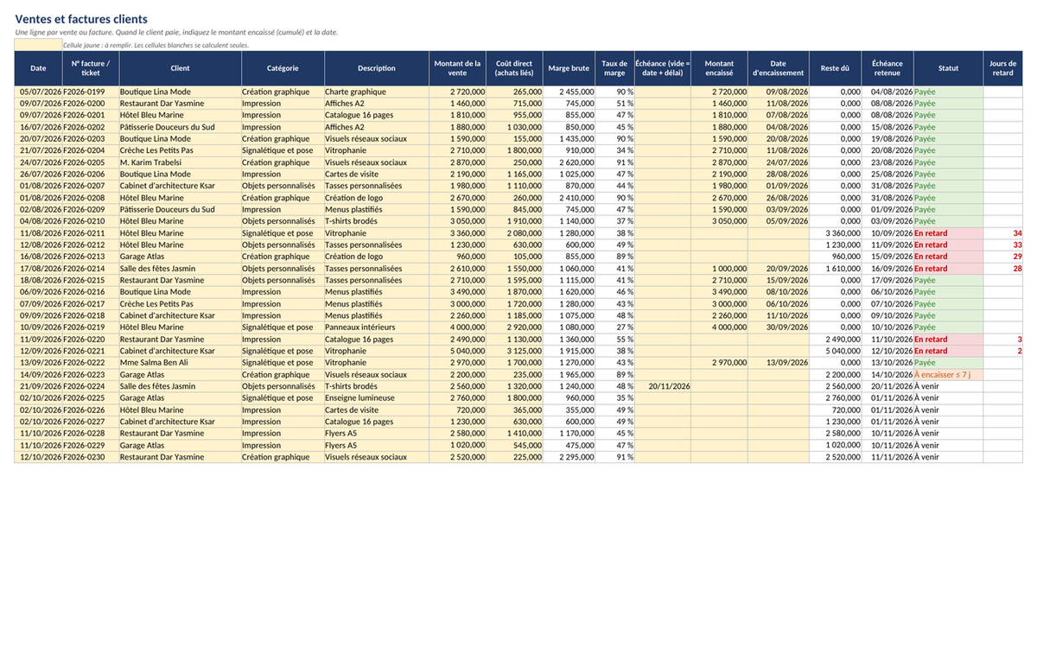Select the collection date 13/09/2026
Screen dimensions: 1037x648
[778, 363]
